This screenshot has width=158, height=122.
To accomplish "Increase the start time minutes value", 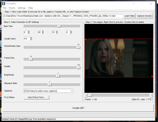I will click(43, 31).
